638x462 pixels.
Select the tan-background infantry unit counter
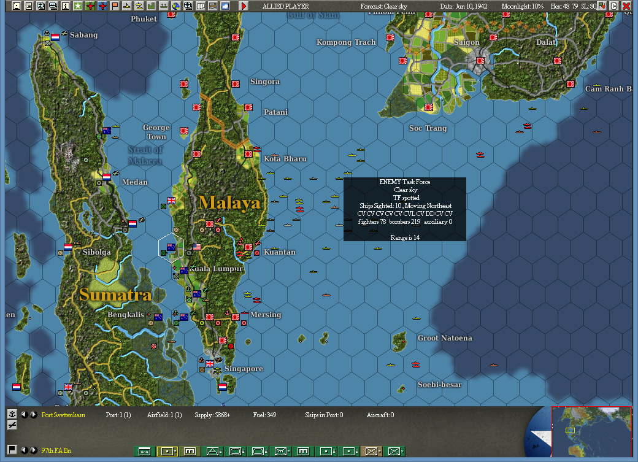(372, 451)
